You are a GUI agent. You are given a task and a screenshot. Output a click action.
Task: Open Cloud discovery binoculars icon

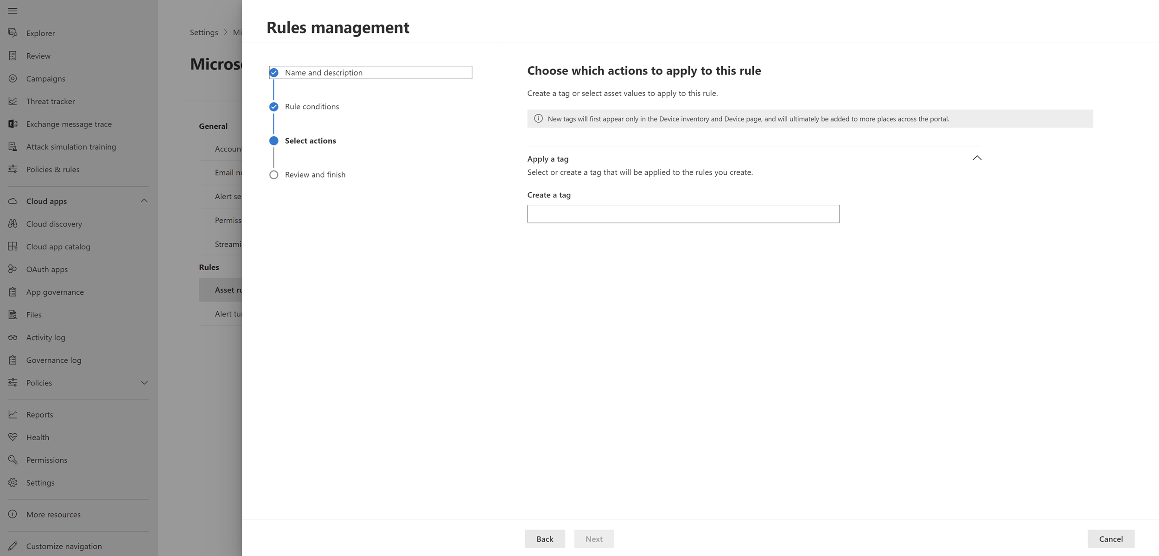(13, 224)
